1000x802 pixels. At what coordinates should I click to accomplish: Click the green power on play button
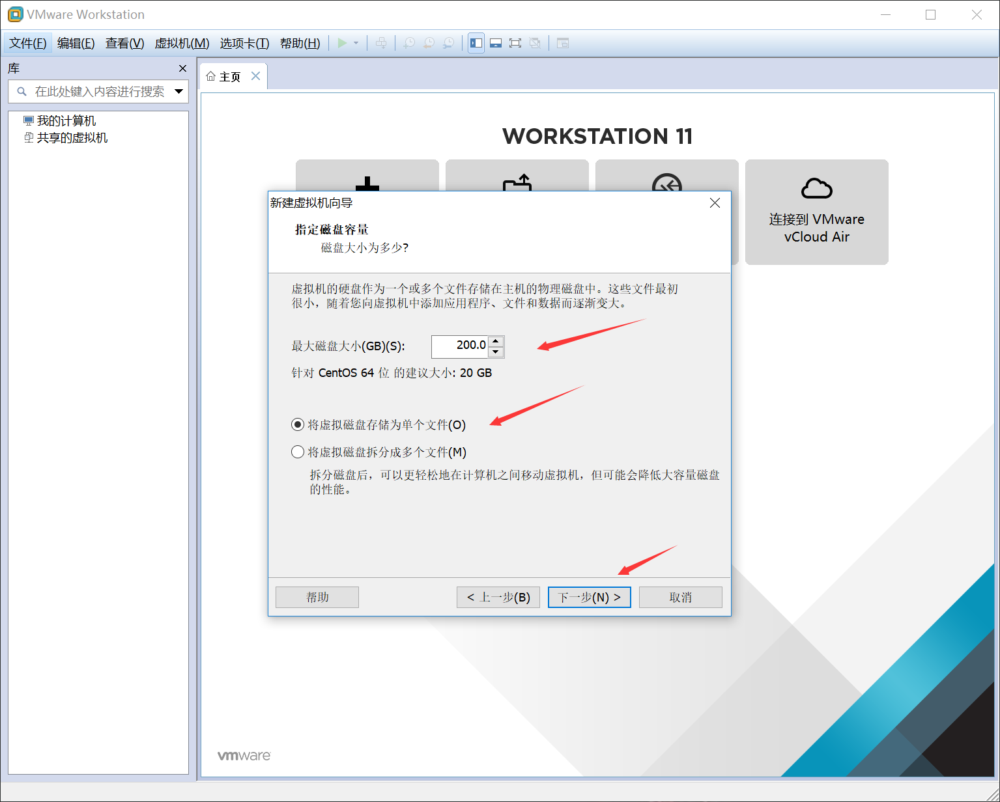(342, 43)
